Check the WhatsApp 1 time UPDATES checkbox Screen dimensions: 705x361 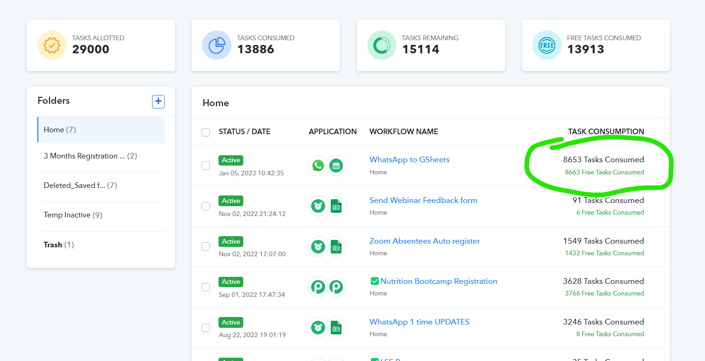coord(206,328)
